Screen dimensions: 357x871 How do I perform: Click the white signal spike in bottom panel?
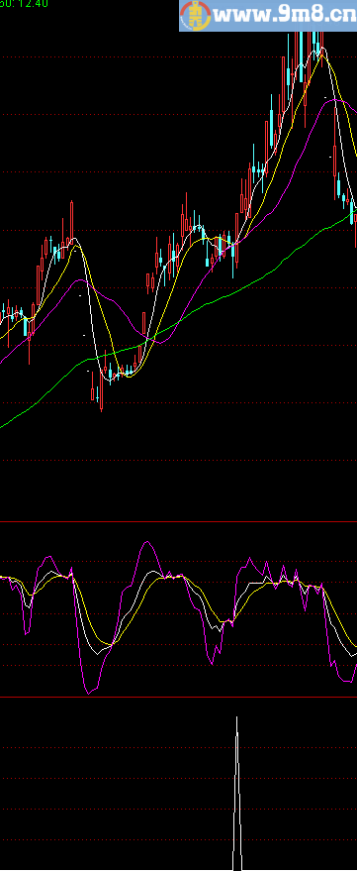pyautogui.click(x=237, y=794)
